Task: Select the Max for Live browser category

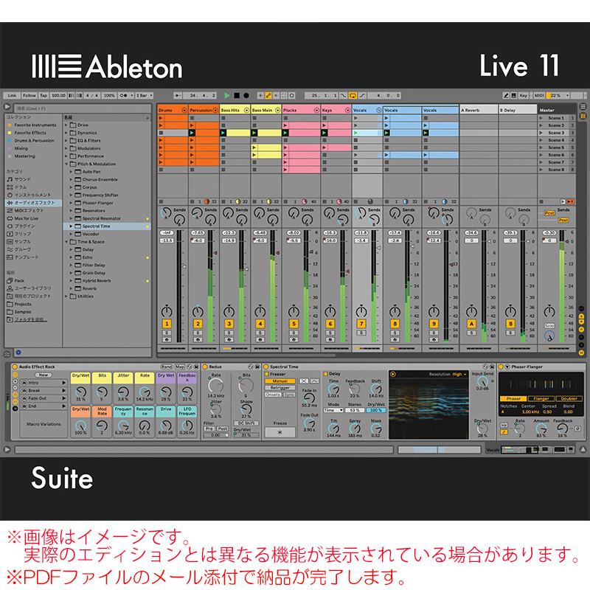Action: pos(27,218)
